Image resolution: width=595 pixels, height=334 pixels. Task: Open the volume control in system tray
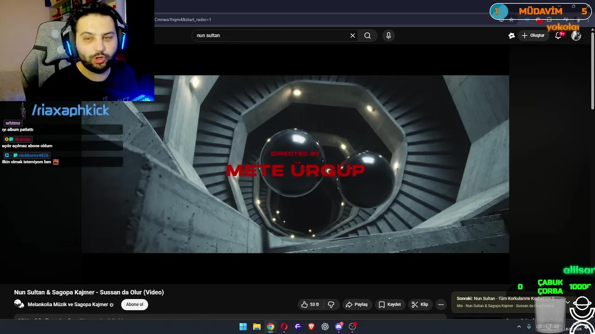(x=556, y=327)
